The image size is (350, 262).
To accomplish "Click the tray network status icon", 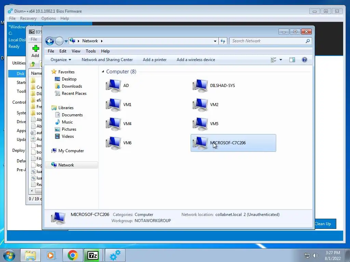I will pyautogui.click(x=307, y=256).
